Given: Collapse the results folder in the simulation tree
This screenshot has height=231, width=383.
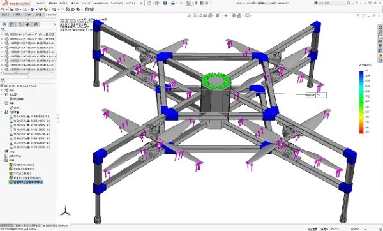Looking at the screenshot, I should point(2,160).
